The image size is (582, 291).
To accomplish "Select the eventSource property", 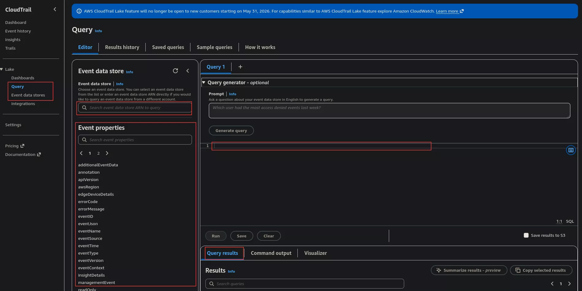I will pos(90,238).
